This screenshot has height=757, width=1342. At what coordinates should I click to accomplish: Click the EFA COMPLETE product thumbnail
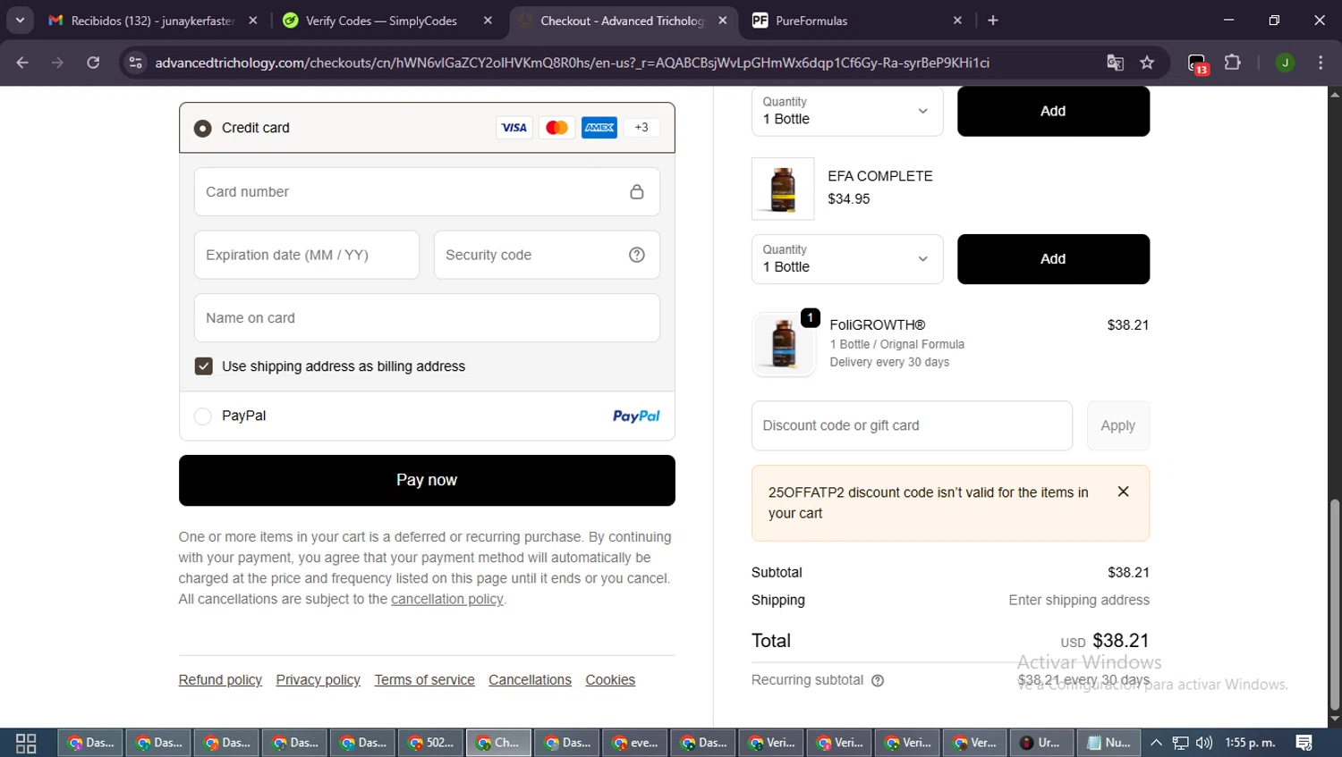click(783, 189)
